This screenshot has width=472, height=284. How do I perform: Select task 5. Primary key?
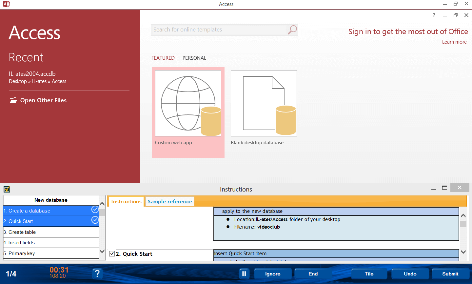[51, 254]
